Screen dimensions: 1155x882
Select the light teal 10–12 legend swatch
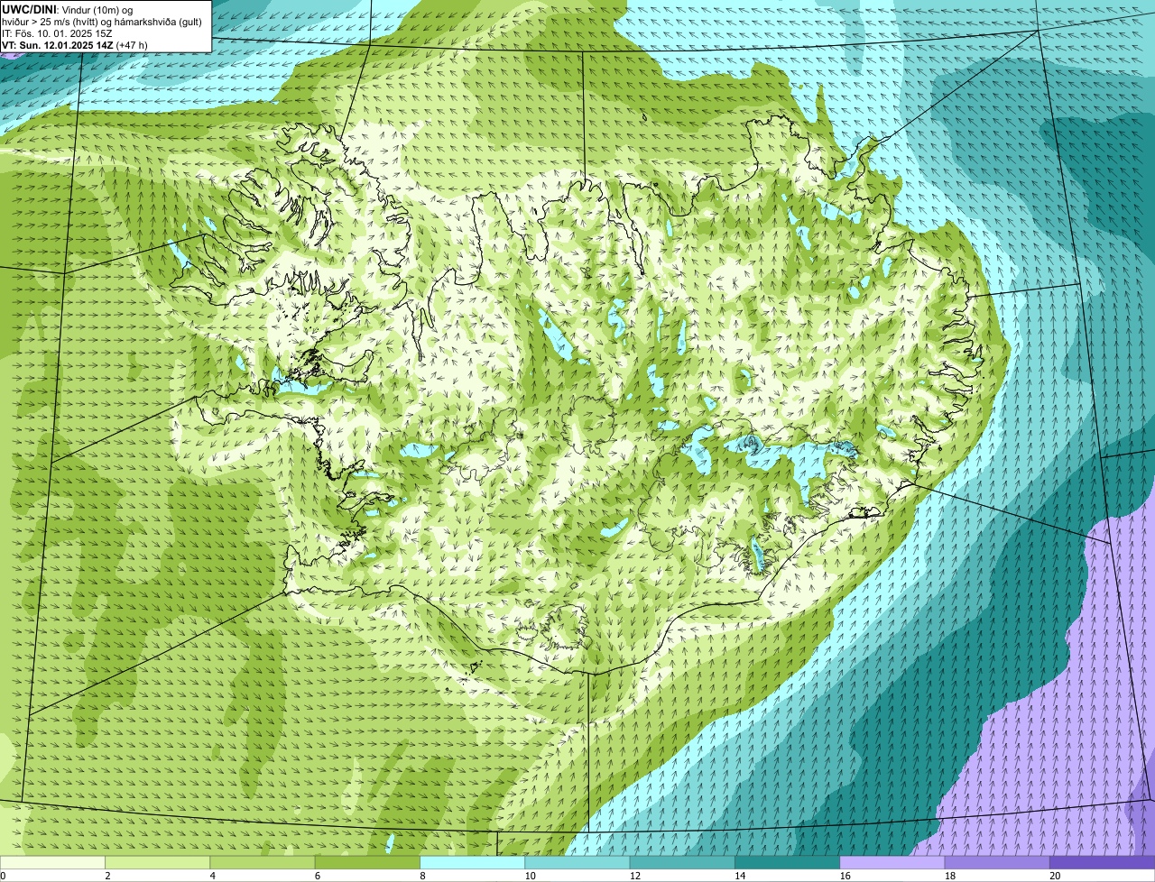(577, 862)
